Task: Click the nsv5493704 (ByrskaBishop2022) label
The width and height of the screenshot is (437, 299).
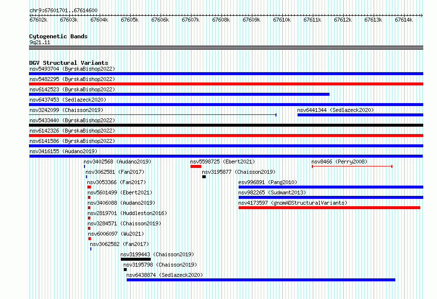Action: tap(72, 69)
